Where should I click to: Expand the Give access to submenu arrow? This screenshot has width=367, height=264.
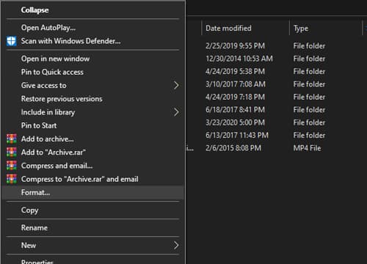click(176, 85)
